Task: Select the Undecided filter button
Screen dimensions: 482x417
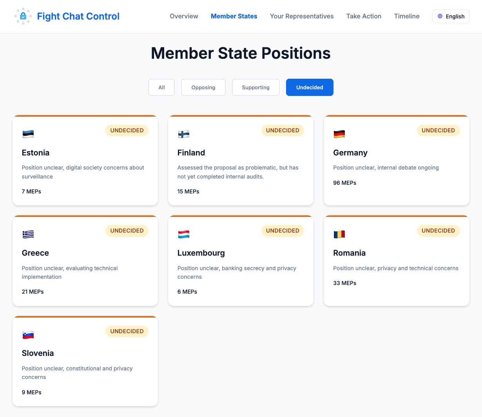Action: (x=310, y=87)
